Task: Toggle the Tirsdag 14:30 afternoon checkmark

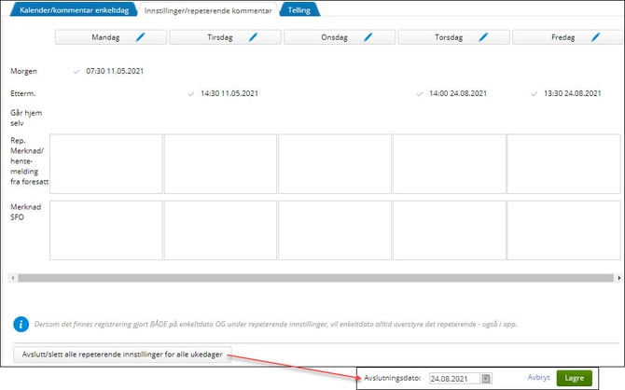Action: pos(191,93)
